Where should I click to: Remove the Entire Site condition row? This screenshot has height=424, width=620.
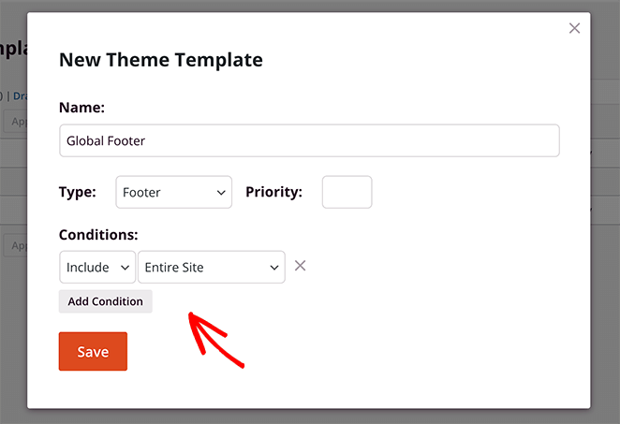tap(300, 266)
